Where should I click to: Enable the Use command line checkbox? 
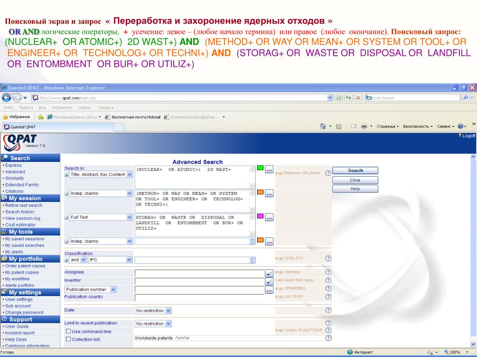(68, 331)
